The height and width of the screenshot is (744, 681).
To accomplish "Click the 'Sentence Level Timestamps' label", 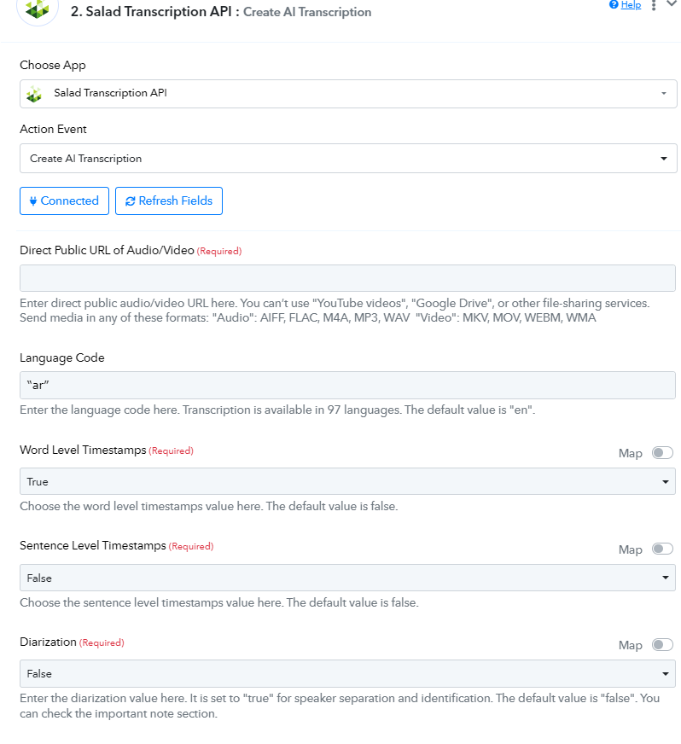I will click(x=93, y=546).
